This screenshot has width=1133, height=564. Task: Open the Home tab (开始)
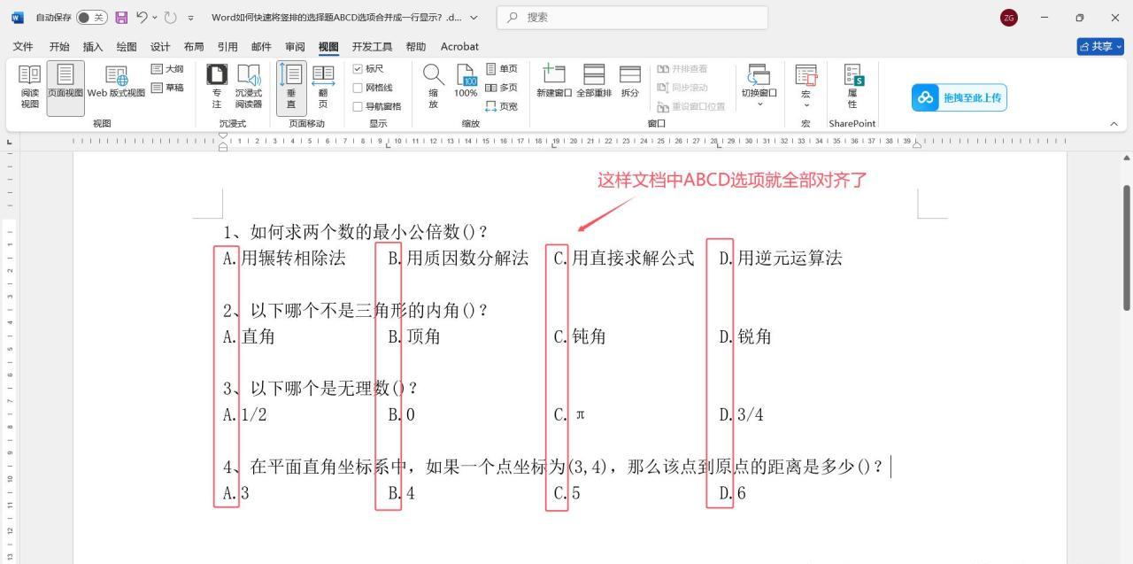pyautogui.click(x=59, y=47)
